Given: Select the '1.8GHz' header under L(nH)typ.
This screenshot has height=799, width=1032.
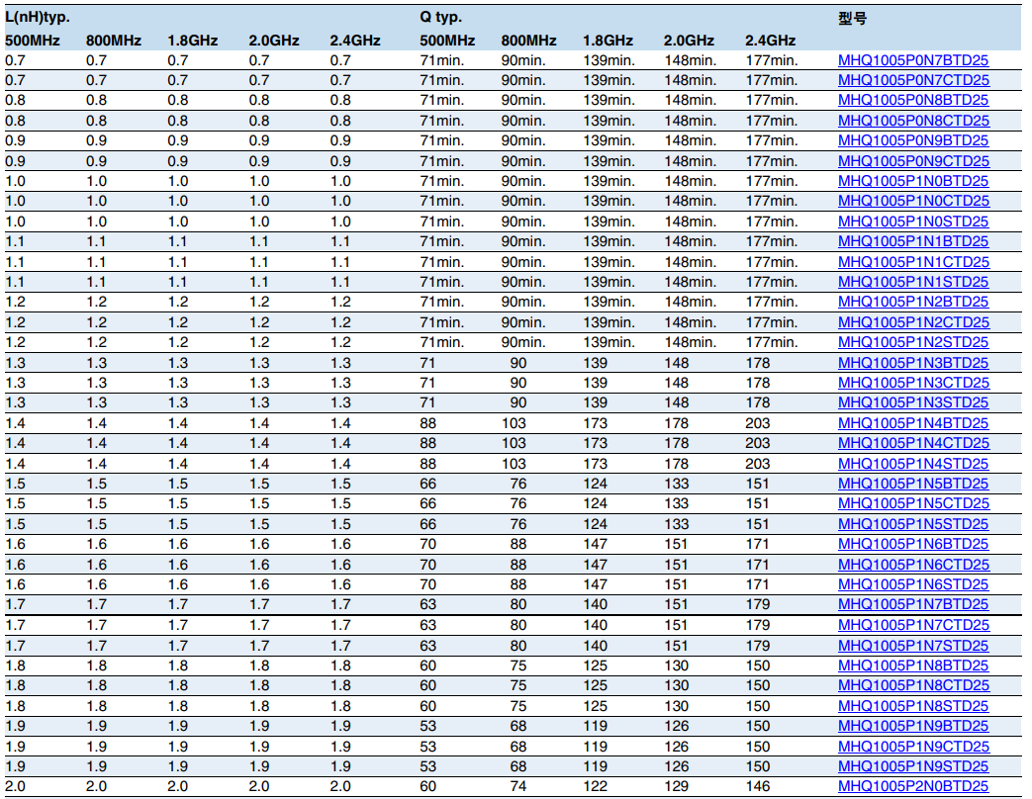Looking at the screenshot, I should 193,41.
